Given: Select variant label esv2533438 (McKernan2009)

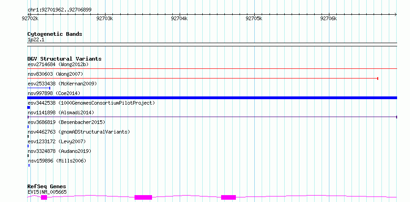Looking at the screenshot, I should point(62,84).
